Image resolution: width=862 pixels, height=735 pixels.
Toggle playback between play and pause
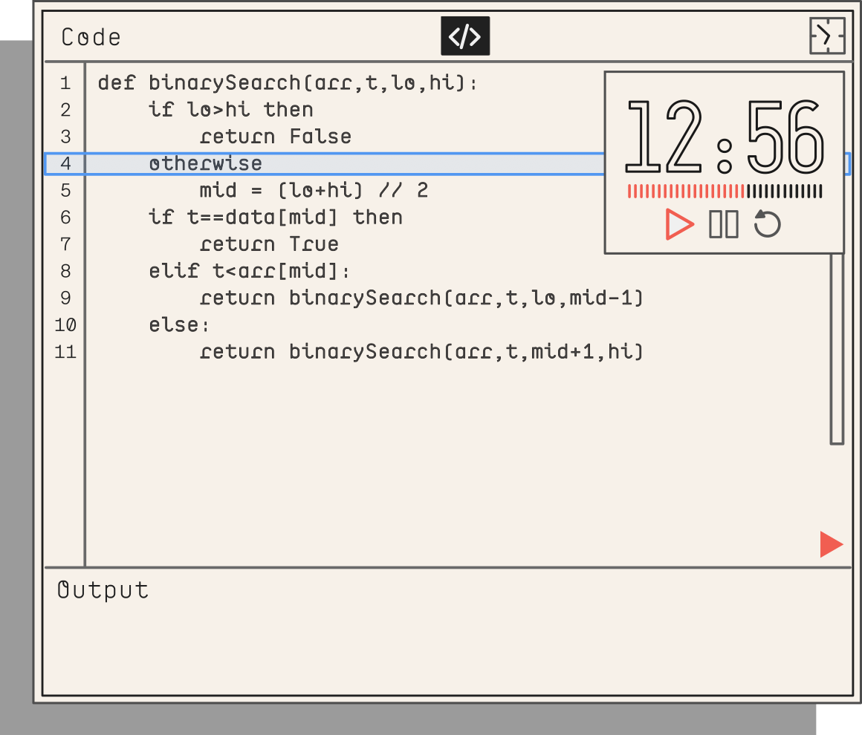pos(678,223)
